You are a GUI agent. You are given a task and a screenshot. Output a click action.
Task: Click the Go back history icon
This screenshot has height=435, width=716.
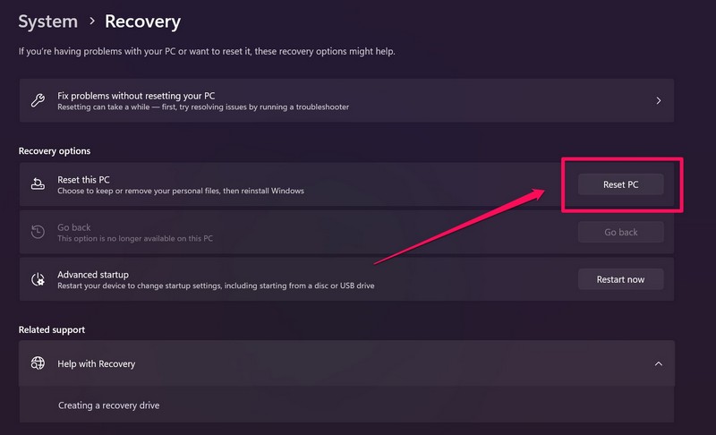(38, 233)
